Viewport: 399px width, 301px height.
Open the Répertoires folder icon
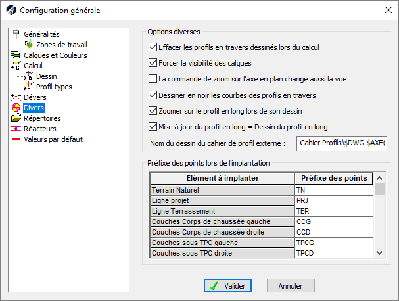click(16, 118)
